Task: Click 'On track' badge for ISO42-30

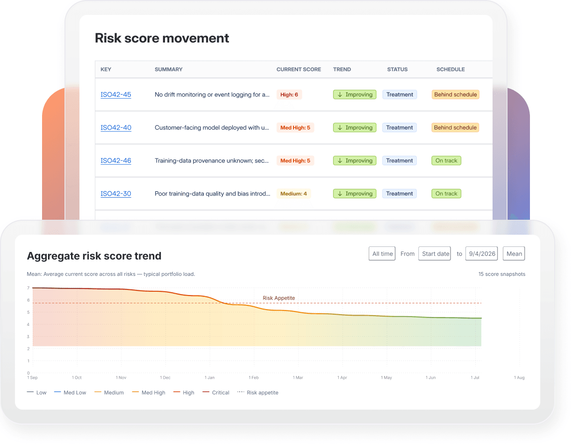Action: tap(446, 194)
